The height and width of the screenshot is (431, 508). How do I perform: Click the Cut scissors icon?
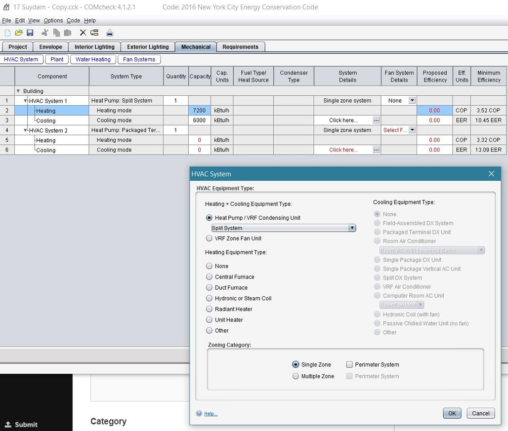click(45, 33)
